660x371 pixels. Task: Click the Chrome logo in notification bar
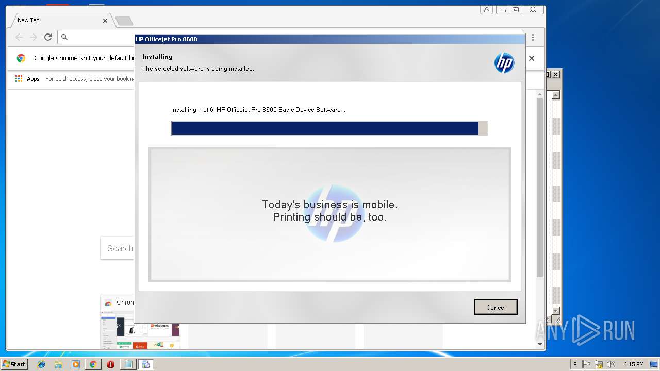click(x=21, y=58)
